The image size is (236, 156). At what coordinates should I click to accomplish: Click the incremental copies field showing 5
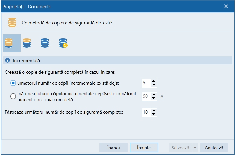(x=146, y=83)
